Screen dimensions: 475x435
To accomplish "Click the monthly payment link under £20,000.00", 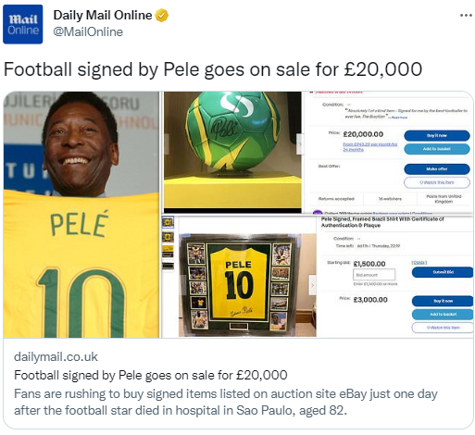I will [x=370, y=147].
